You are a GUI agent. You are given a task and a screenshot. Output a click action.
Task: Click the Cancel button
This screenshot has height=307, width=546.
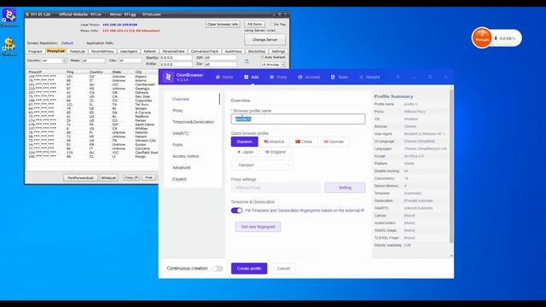(x=283, y=269)
